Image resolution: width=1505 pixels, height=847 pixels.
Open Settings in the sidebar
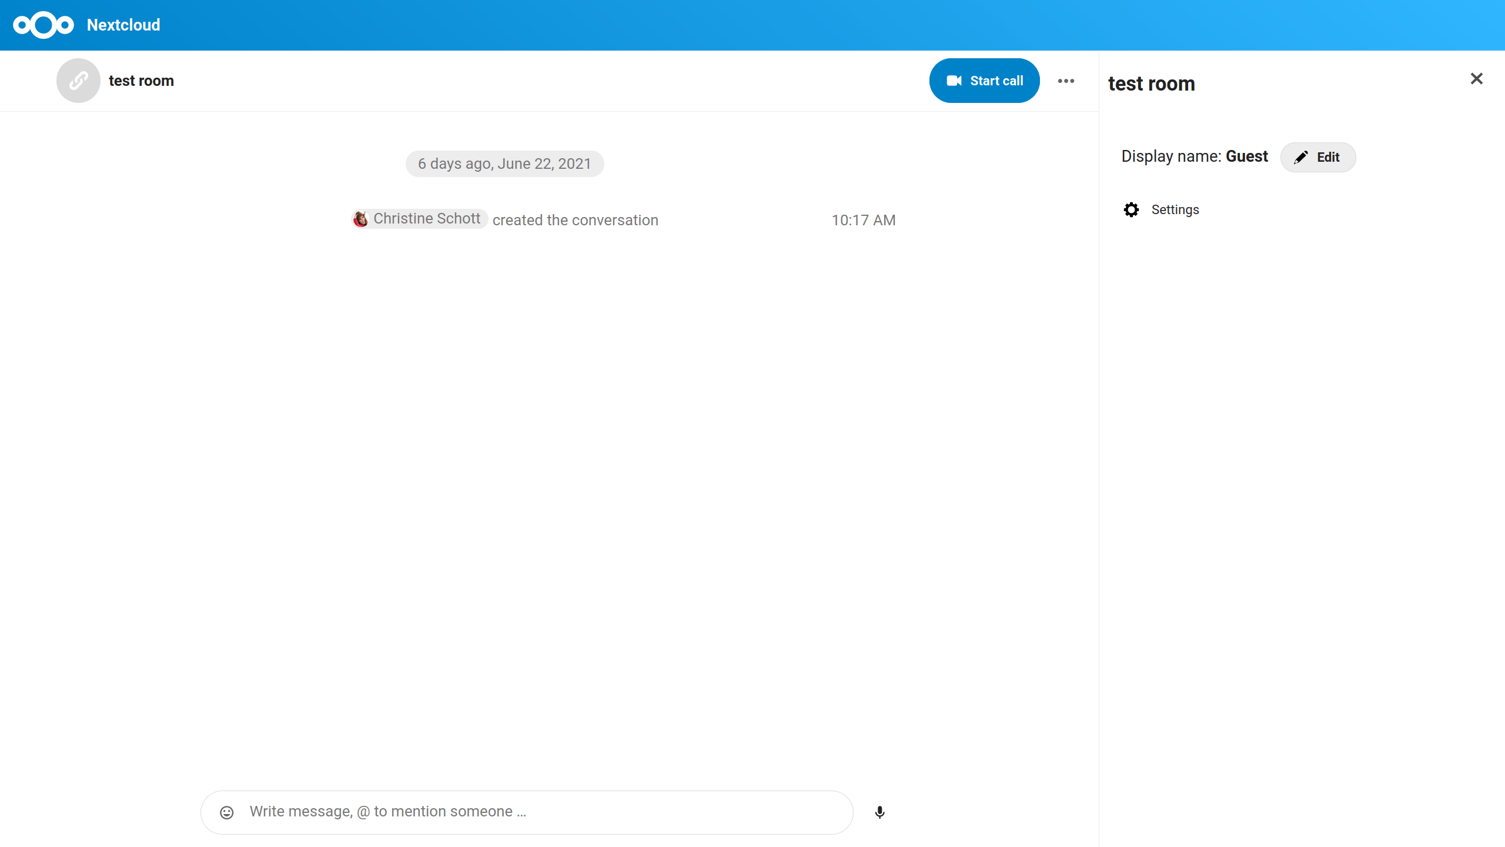click(1175, 209)
